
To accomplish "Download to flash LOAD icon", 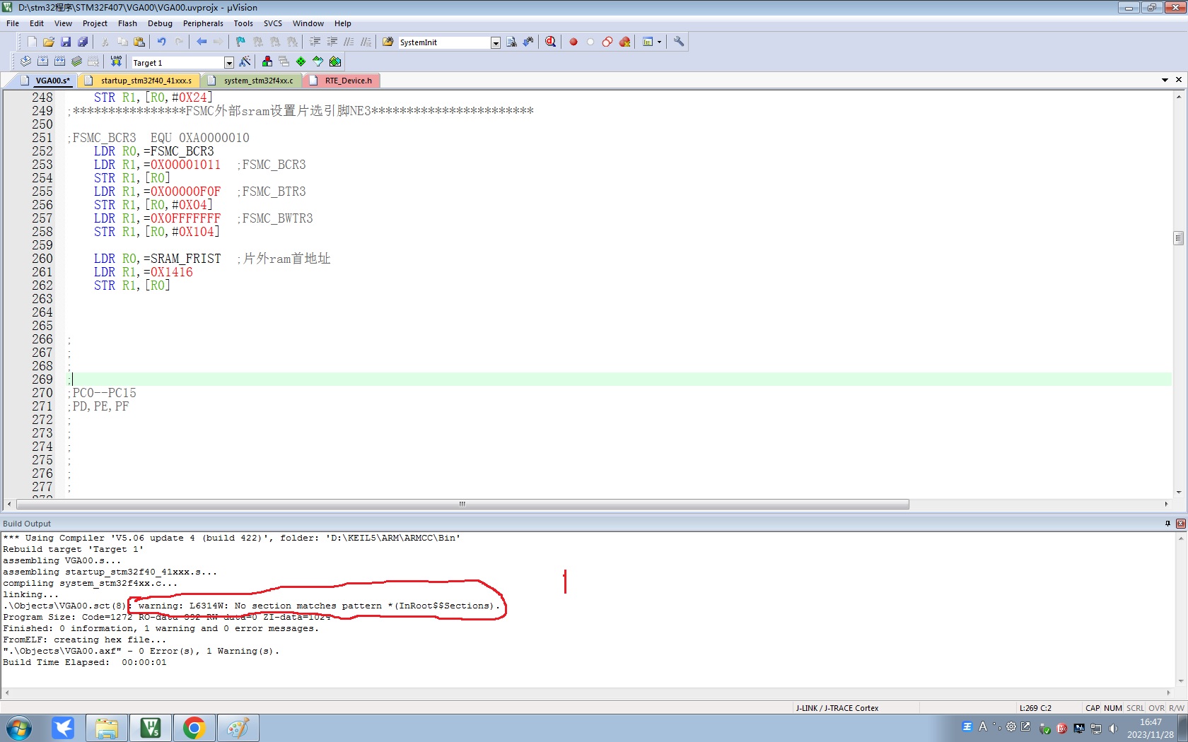I will point(116,61).
